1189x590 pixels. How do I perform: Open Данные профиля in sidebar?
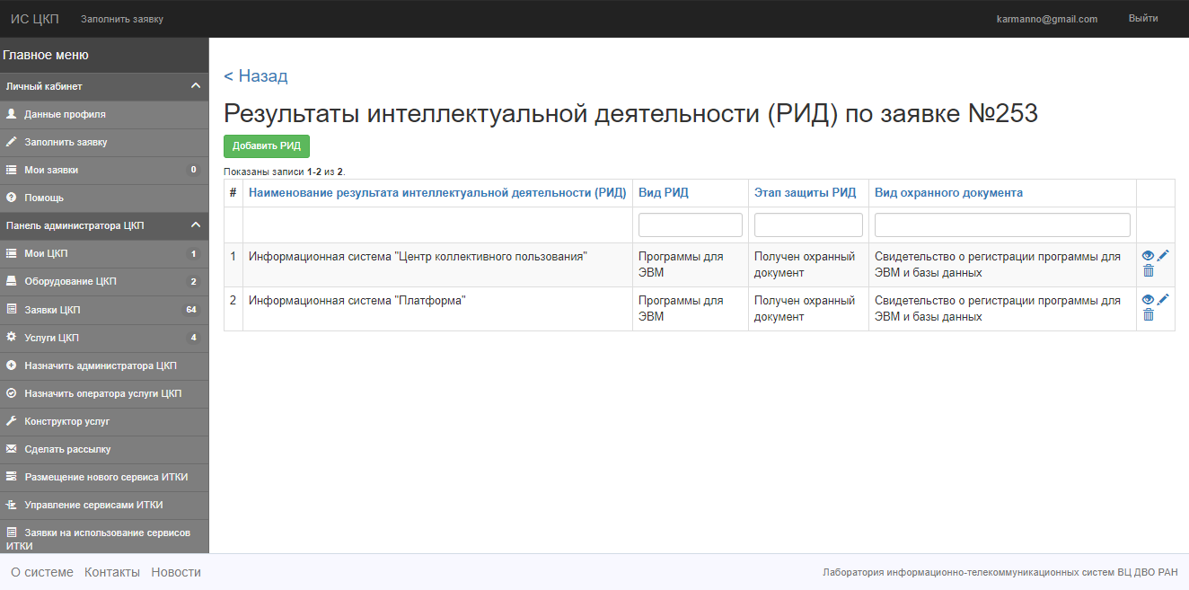point(104,114)
